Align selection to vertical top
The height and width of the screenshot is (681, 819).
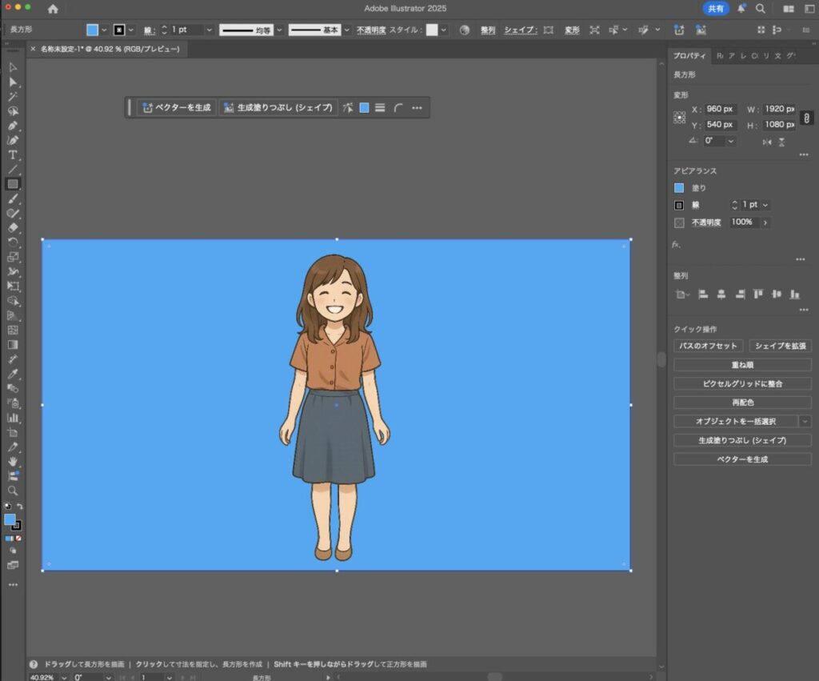tap(758, 294)
